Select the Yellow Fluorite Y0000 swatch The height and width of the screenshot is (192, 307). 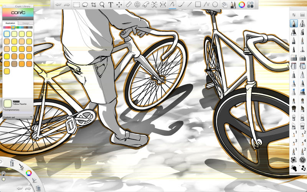pos(7,34)
